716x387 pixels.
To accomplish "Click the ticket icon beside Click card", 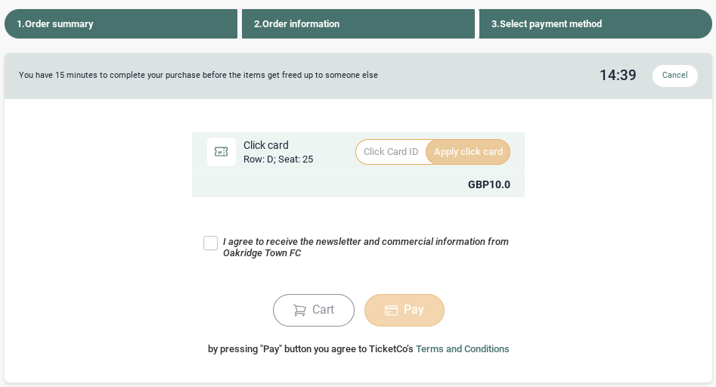I will 222,152.
